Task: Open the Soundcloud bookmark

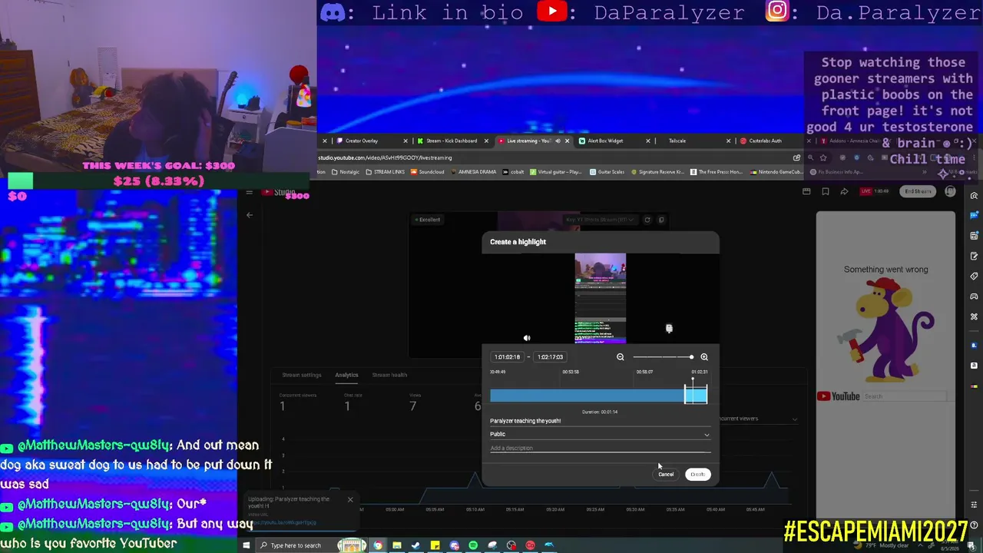Action: point(428,172)
